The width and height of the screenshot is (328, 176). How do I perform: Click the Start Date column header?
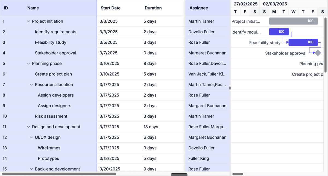(110, 8)
